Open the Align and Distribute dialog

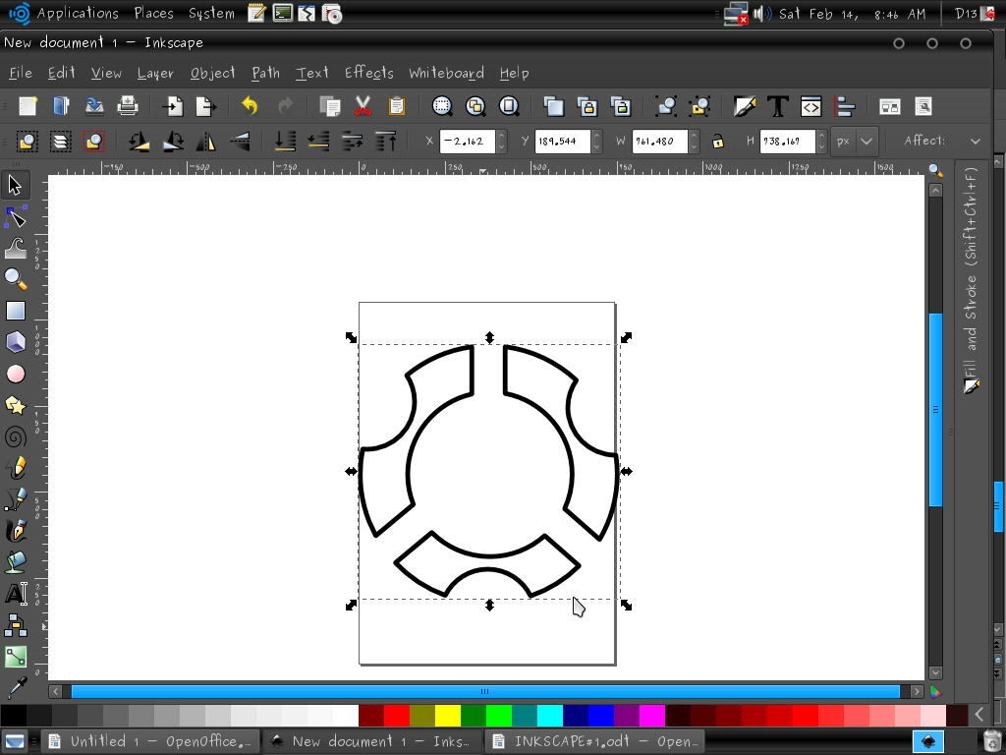(845, 106)
